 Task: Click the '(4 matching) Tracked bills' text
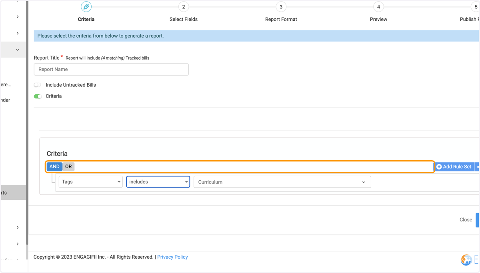tap(125, 58)
